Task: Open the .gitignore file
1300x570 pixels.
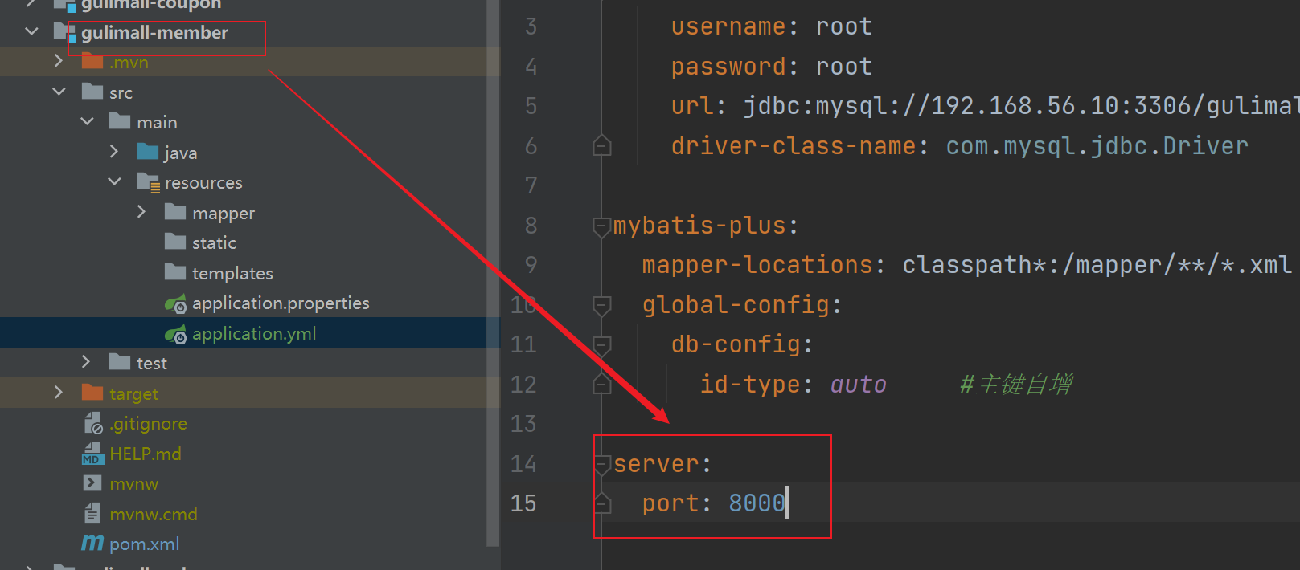Action: point(148,424)
